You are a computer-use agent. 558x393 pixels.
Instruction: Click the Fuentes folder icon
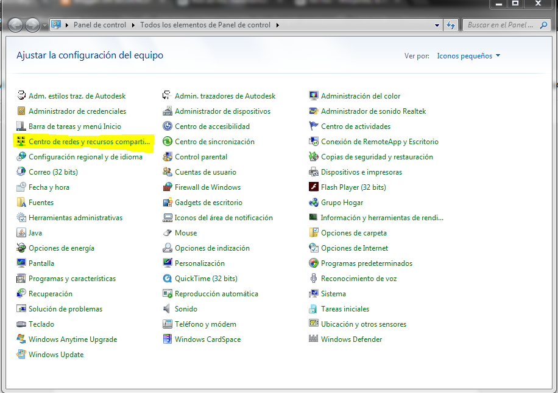pos(21,202)
